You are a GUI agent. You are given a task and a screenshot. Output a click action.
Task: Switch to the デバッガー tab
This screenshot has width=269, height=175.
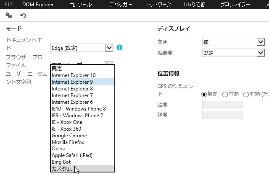point(121,5)
